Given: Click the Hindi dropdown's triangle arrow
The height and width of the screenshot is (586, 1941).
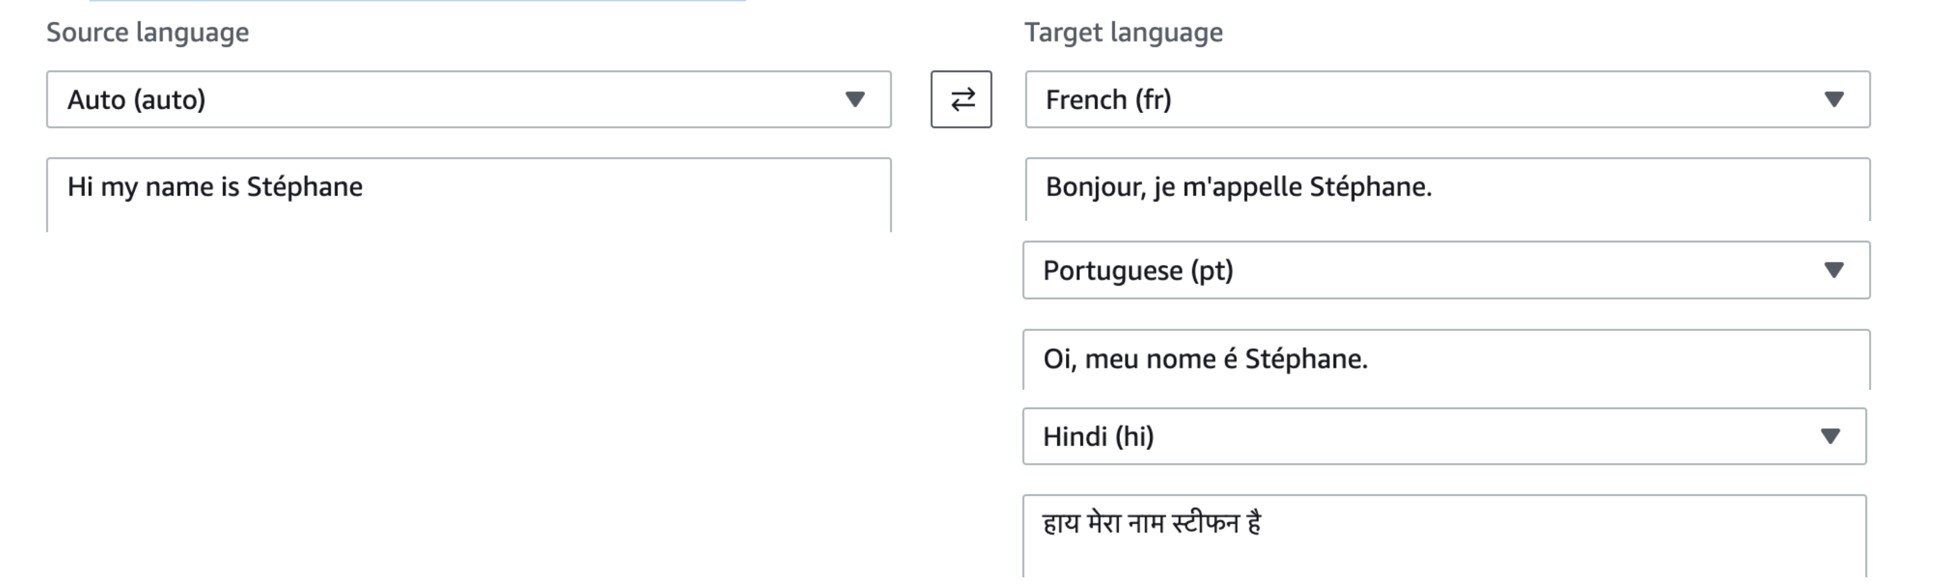Looking at the screenshot, I should [x=1830, y=436].
